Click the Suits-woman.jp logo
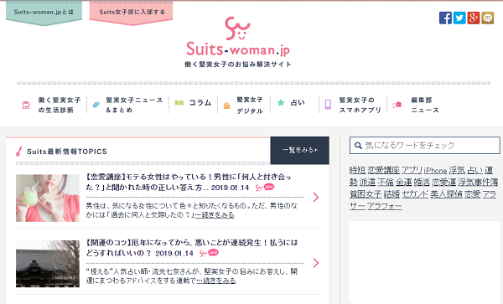This screenshot has width=503, height=304. (x=238, y=42)
